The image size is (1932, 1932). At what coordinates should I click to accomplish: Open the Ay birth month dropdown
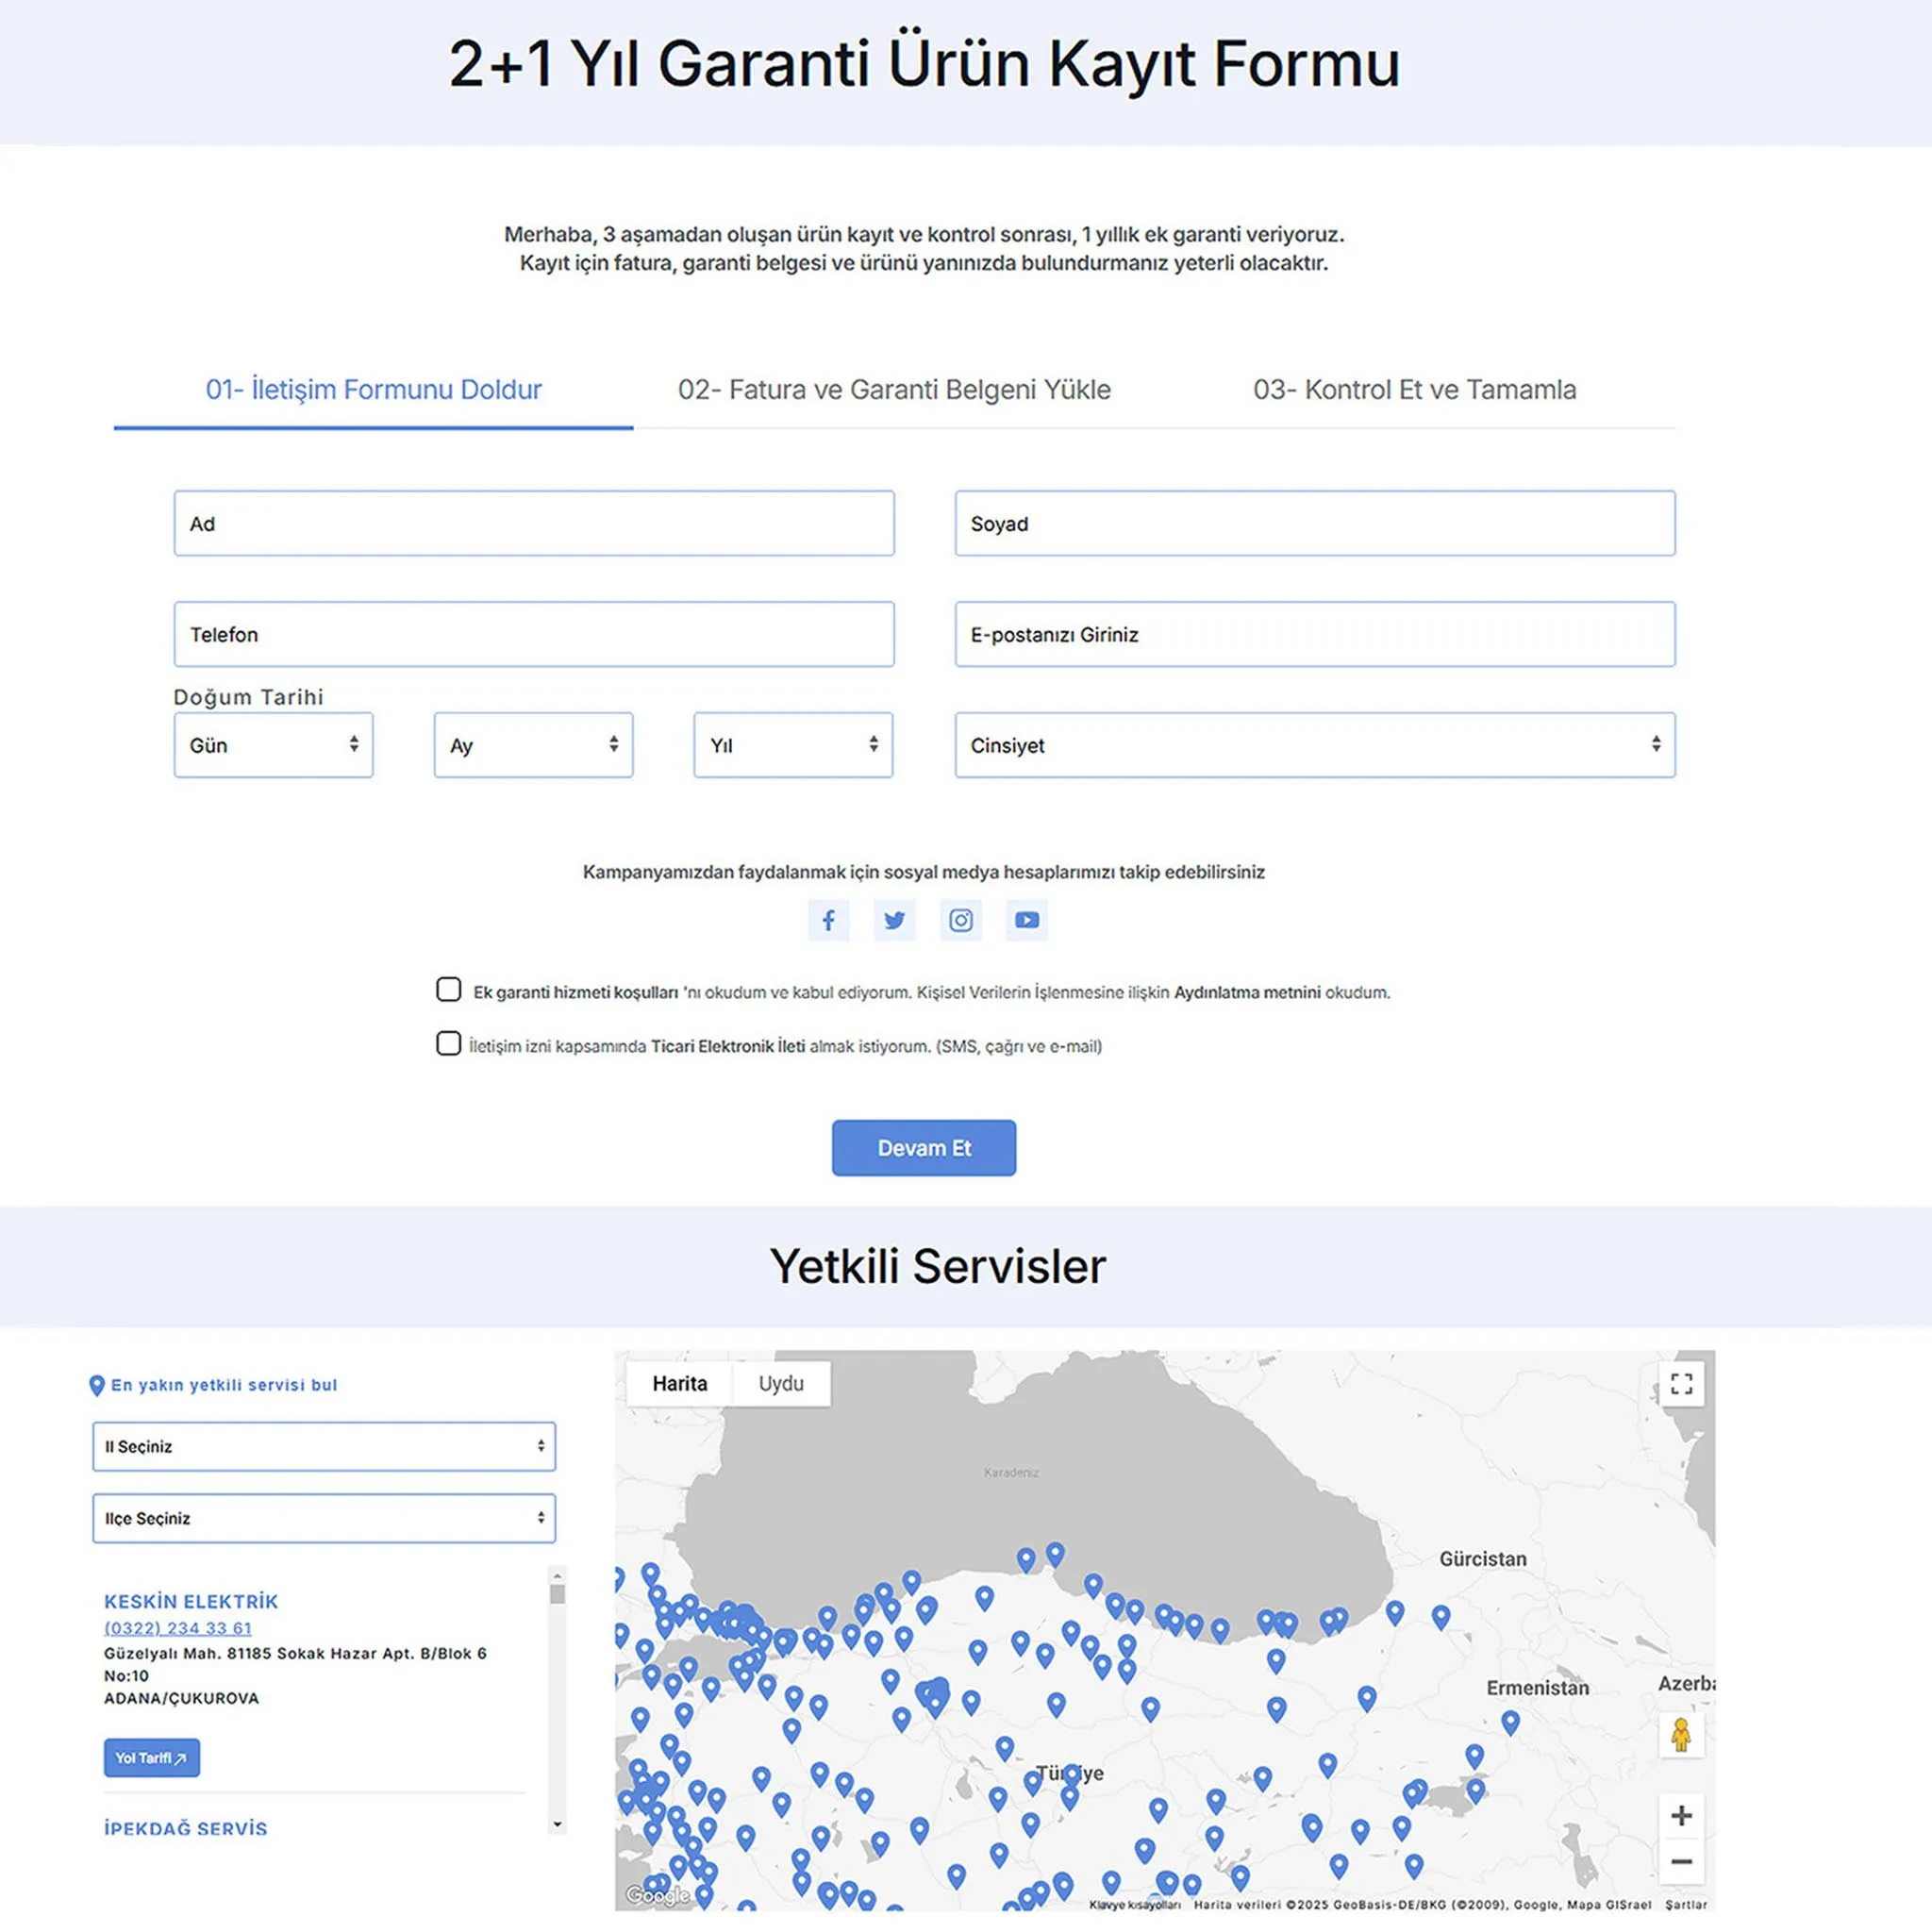click(x=533, y=745)
